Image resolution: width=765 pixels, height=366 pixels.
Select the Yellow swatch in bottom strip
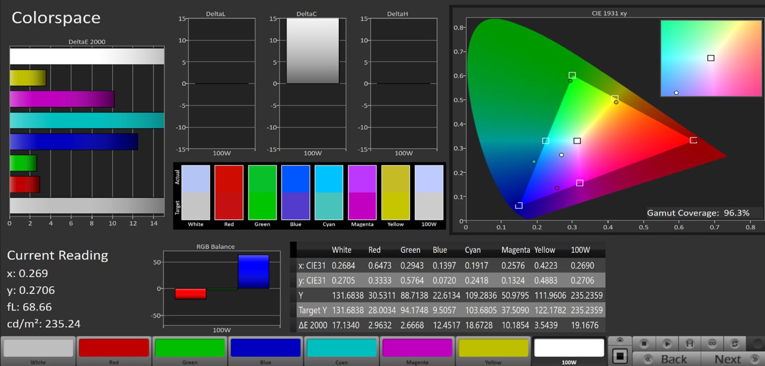coord(493,348)
